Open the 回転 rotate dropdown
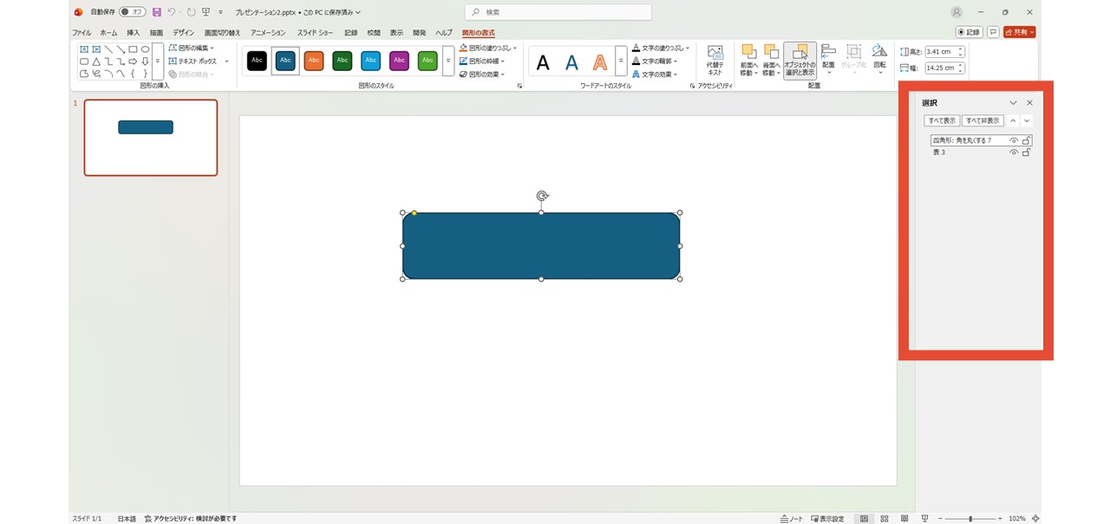The image size is (1110, 524). [879, 61]
